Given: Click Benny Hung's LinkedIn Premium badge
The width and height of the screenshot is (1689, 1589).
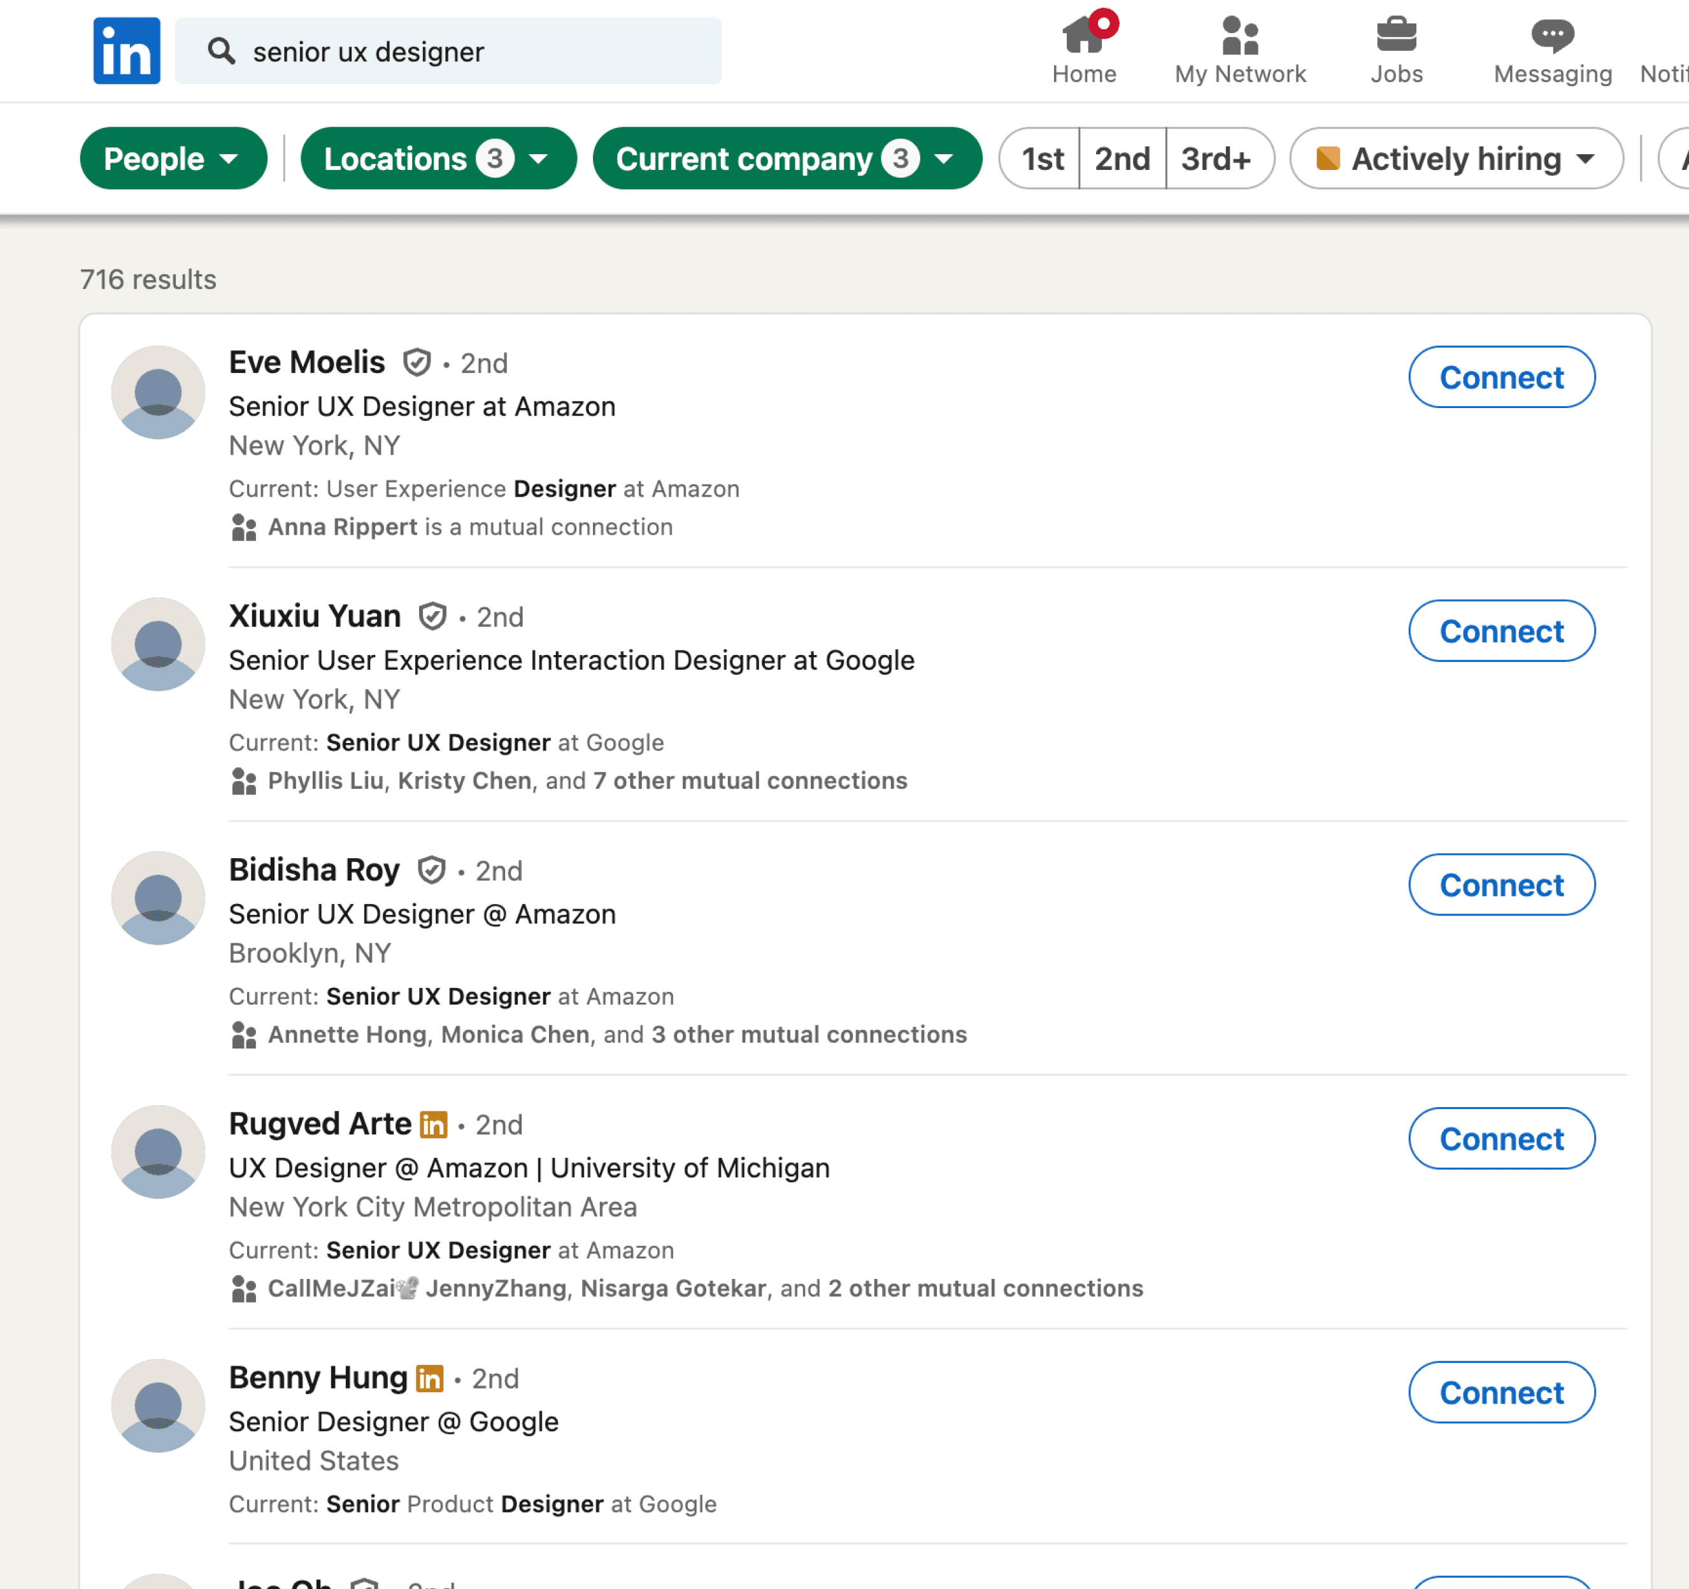Looking at the screenshot, I should pos(430,1378).
